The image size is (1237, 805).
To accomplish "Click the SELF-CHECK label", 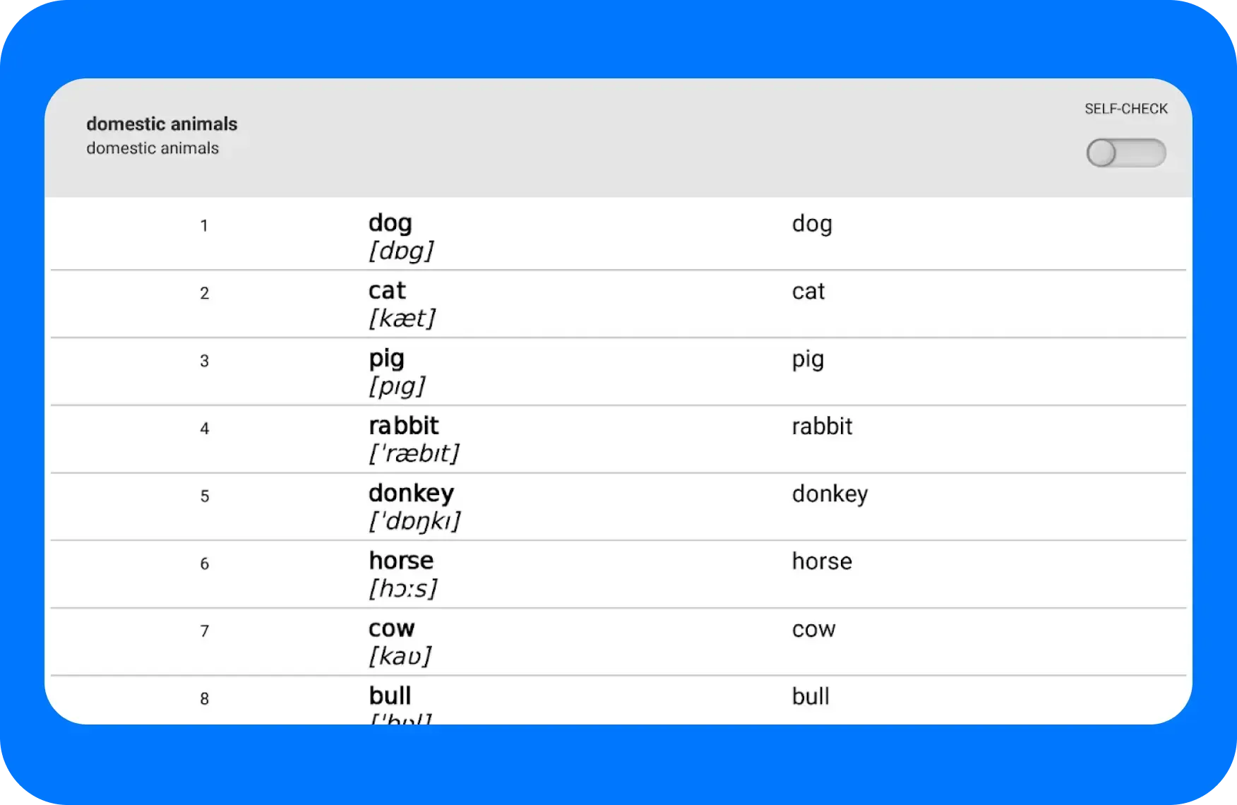I will 1125,109.
